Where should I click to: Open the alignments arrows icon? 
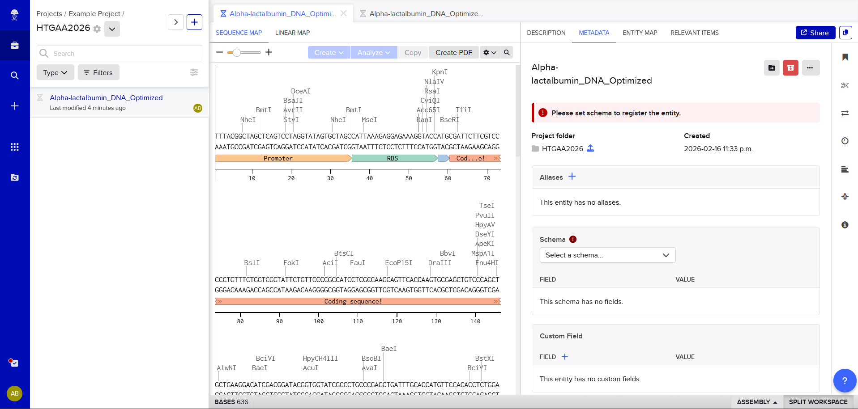point(845,113)
